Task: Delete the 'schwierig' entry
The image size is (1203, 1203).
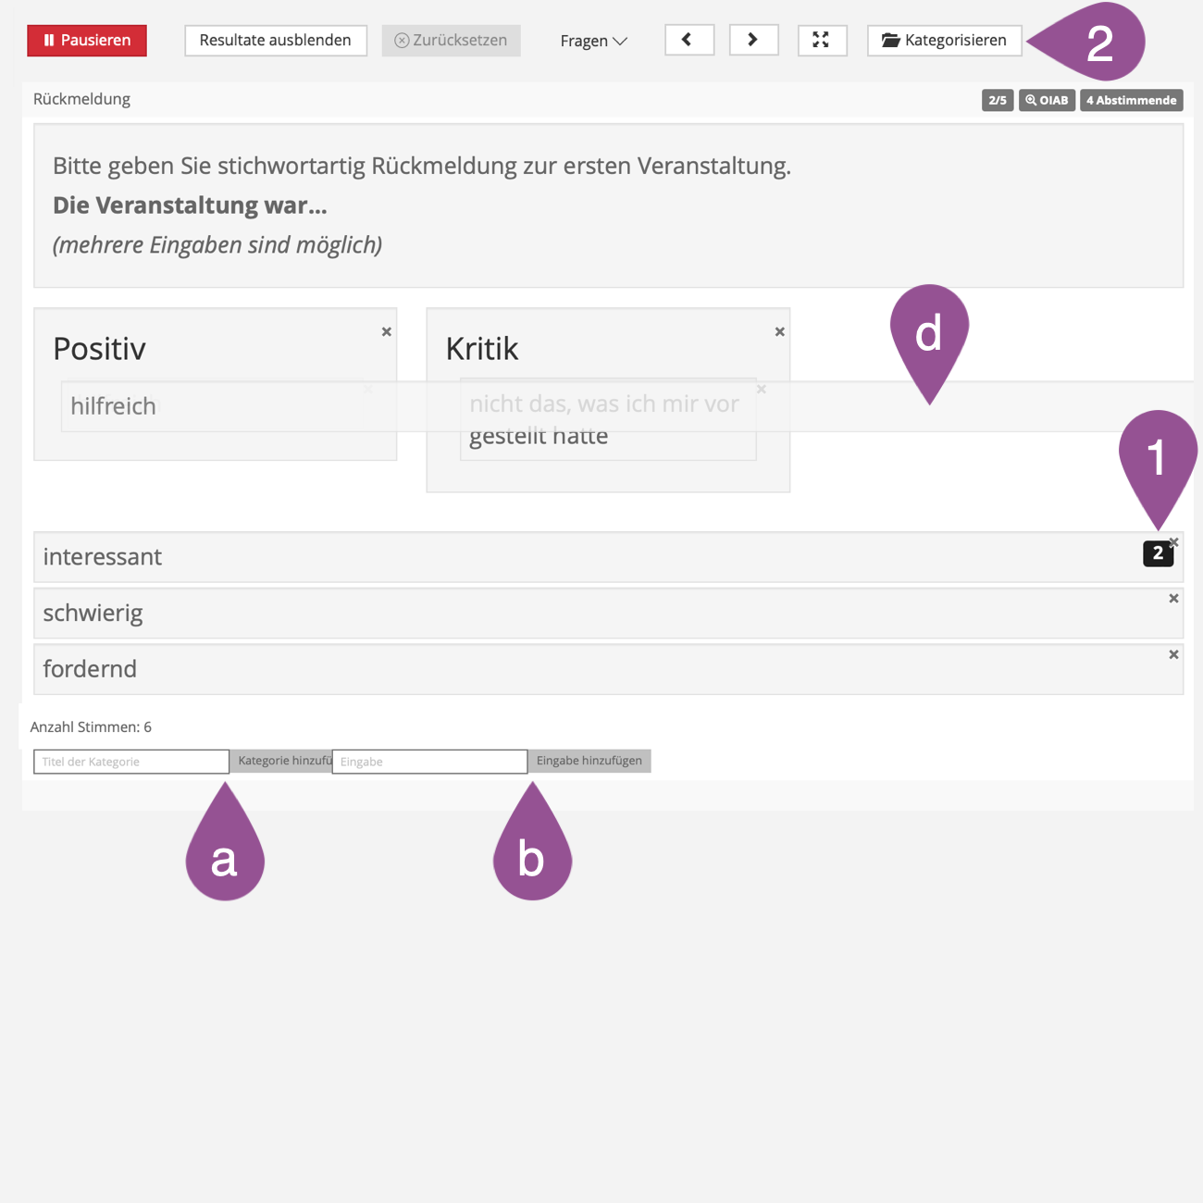Action: click(x=1173, y=599)
